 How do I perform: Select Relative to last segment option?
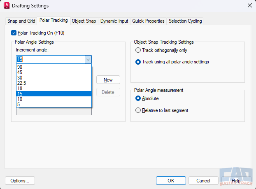pyautogui.click(x=138, y=110)
